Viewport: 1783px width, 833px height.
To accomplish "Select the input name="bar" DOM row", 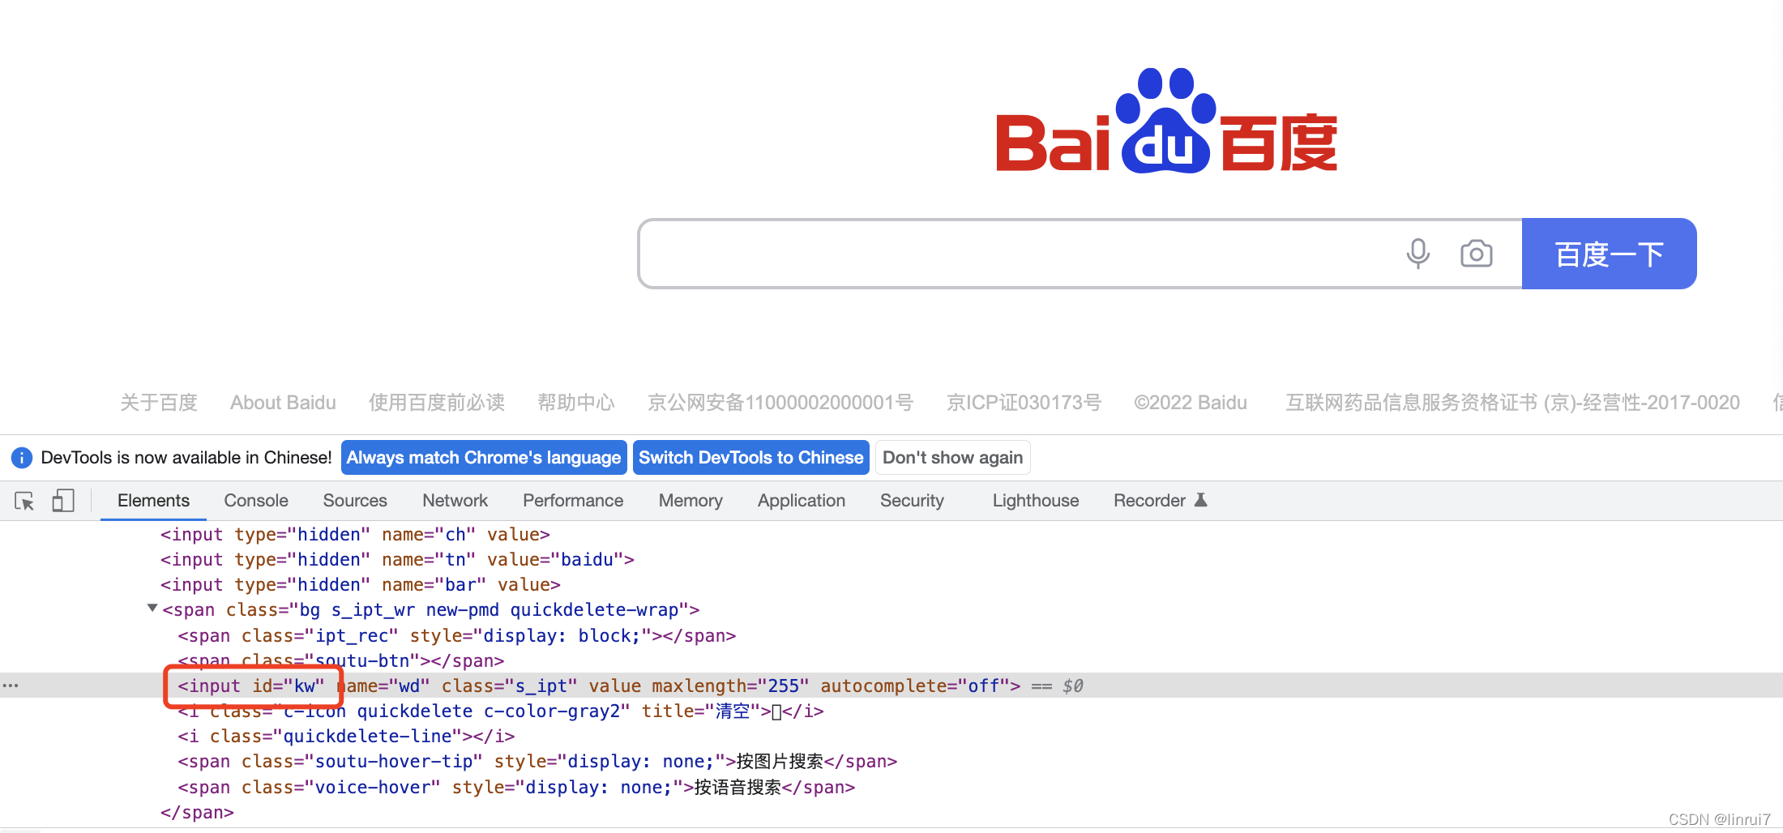I will 360,585.
